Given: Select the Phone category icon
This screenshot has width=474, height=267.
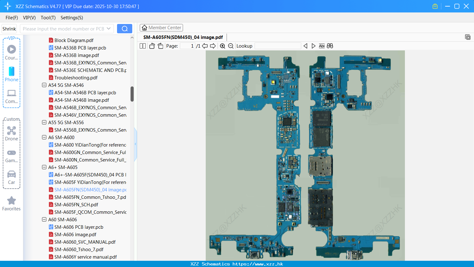Looking at the screenshot, I should [x=12, y=74].
